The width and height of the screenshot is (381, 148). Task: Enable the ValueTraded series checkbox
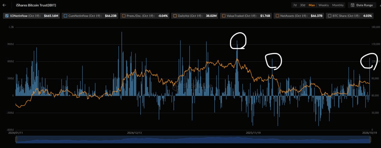pyautogui.click(x=223, y=16)
